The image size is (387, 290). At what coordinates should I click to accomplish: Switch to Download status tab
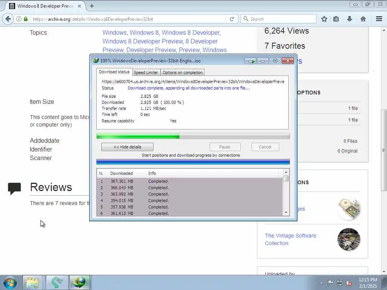pos(114,72)
